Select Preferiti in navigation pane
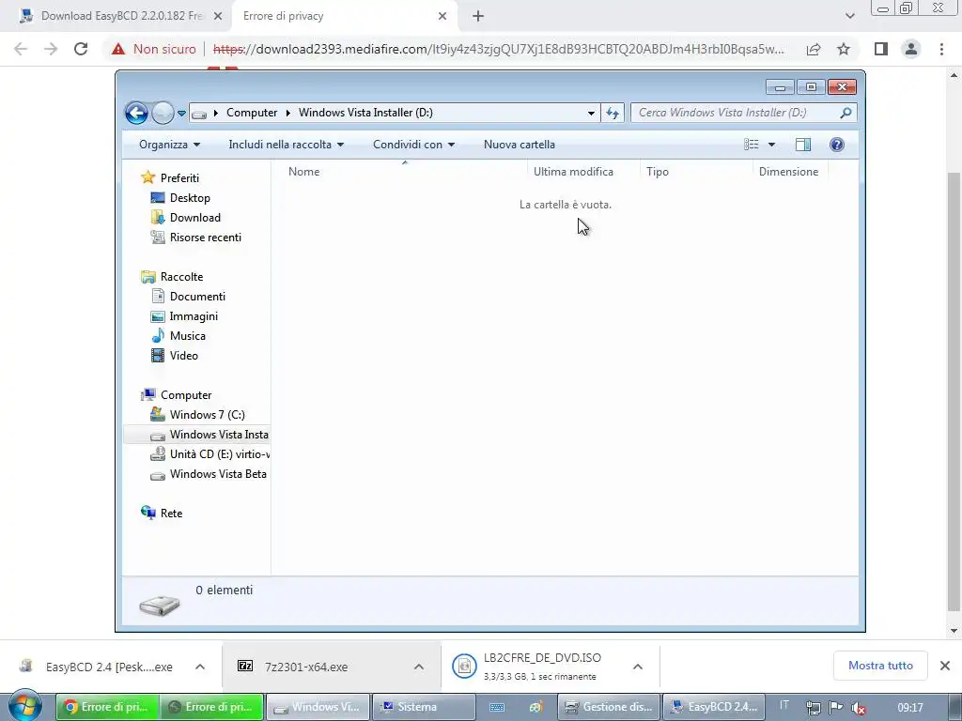 [x=179, y=177]
